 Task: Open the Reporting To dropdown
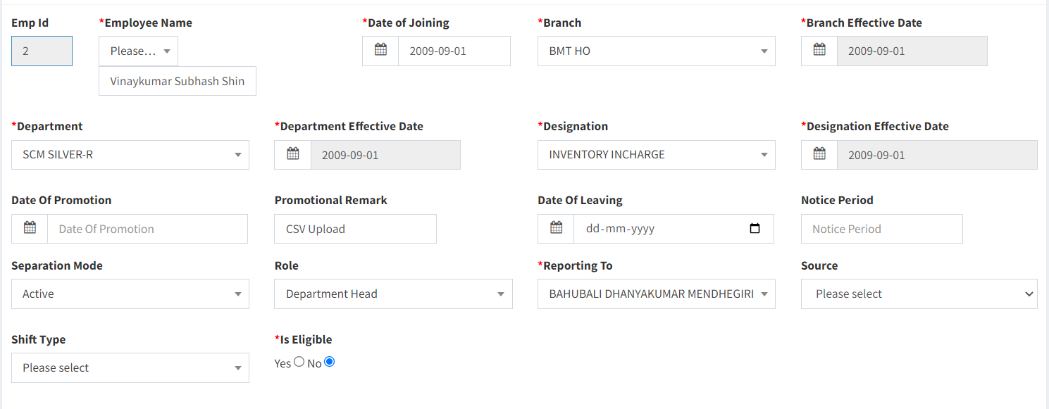657,294
